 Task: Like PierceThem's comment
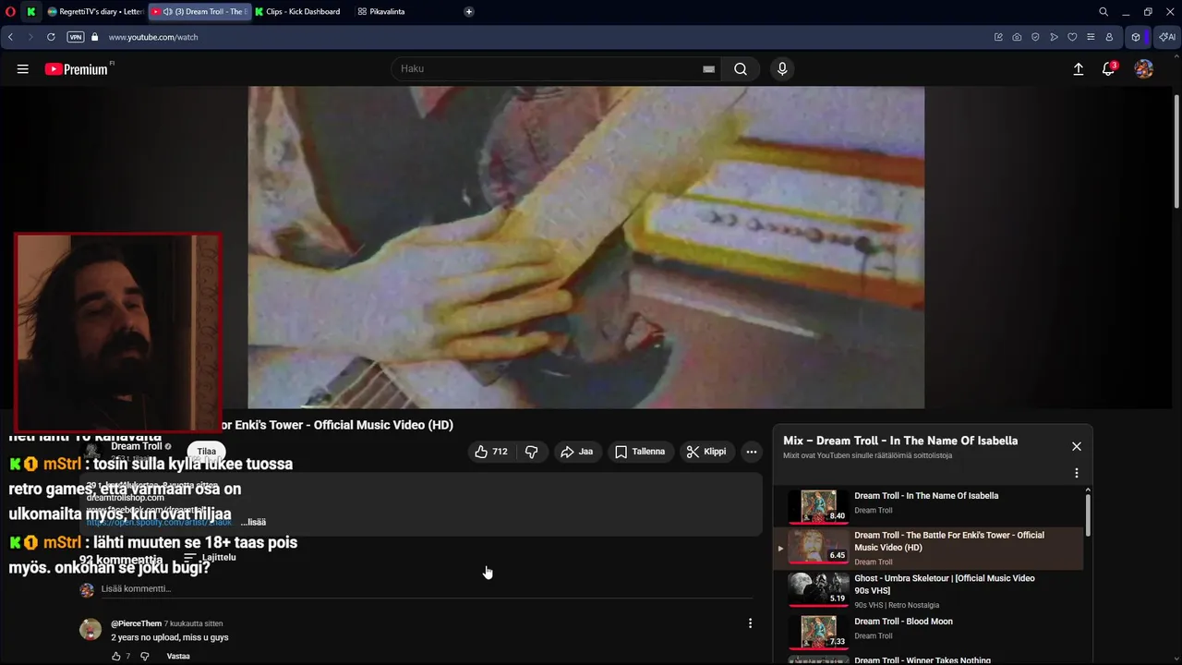[116, 657]
